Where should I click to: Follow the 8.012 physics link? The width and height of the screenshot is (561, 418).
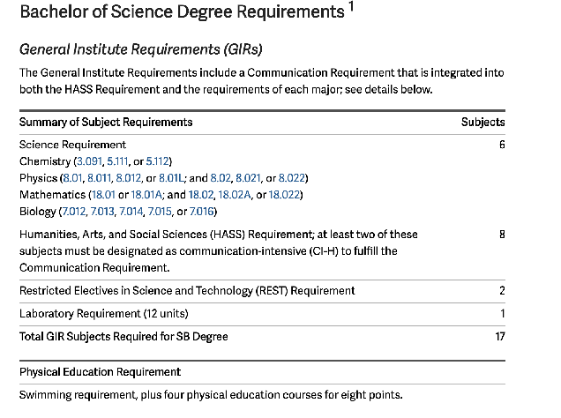129,178
